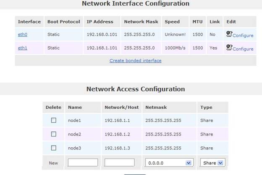This screenshot has width=262, height=175.
Task: Select the 192.168.0.101 IP address cell
Action: [x=101, y=35]
